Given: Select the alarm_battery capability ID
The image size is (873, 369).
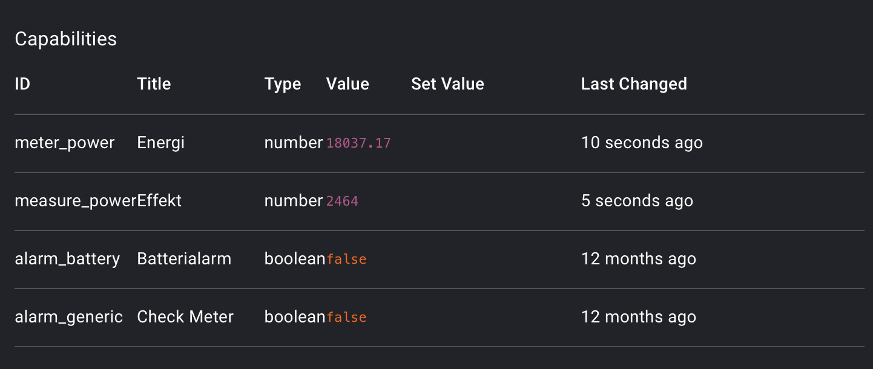Looking at the screenshot, I should [67, 259].
